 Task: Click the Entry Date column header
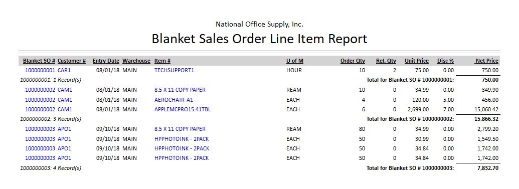pyautogui.click(x=106, y=61)
